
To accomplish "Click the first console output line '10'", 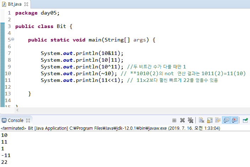I will [4, 135].
